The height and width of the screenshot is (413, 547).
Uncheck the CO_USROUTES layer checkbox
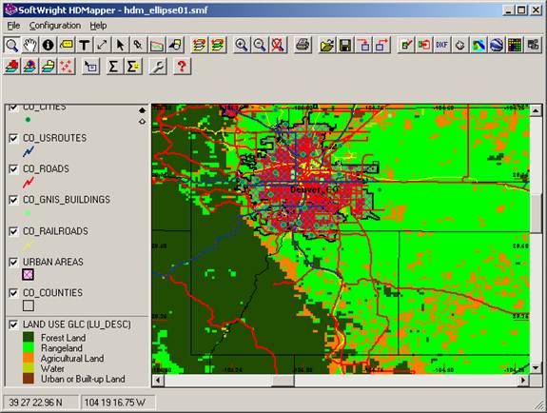click(13, 138)
